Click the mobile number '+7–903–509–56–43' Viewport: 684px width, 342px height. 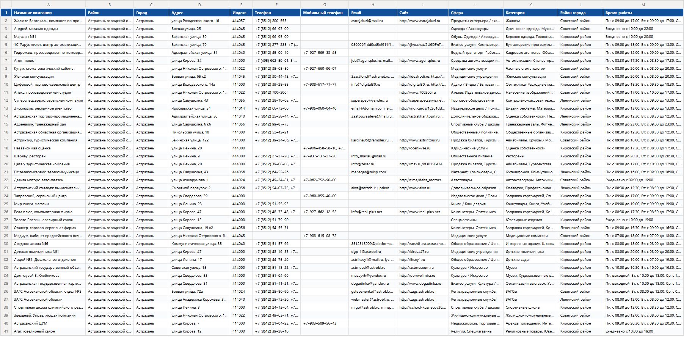325,323
